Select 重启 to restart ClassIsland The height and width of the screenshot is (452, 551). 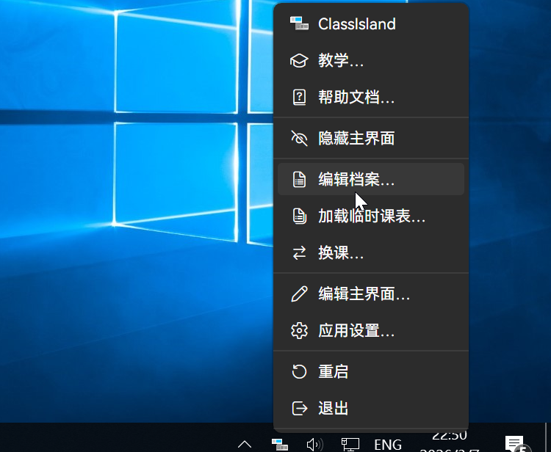[x=371, y=371]
